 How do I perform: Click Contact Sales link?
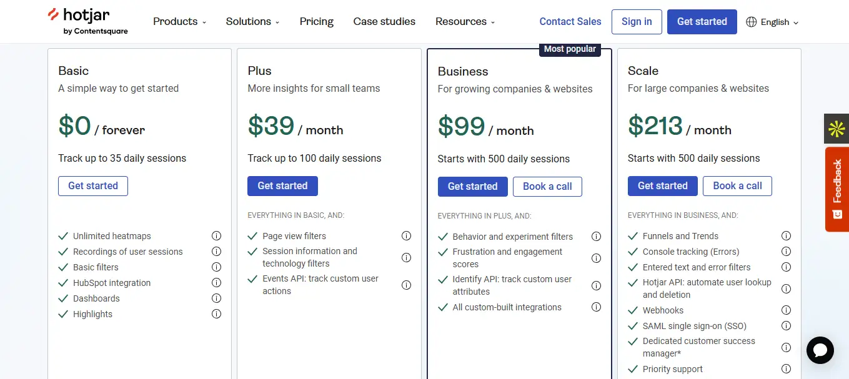click(570, 21)
